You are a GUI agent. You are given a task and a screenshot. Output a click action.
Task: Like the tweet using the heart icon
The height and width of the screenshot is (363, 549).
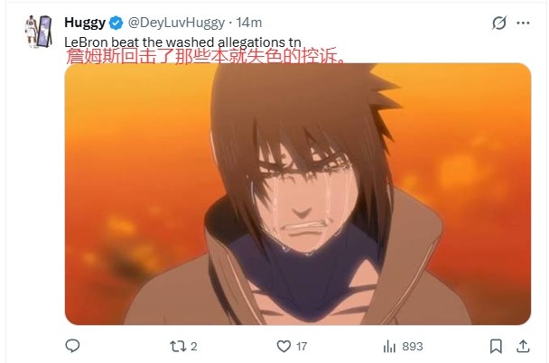click(x=284, y=346)
